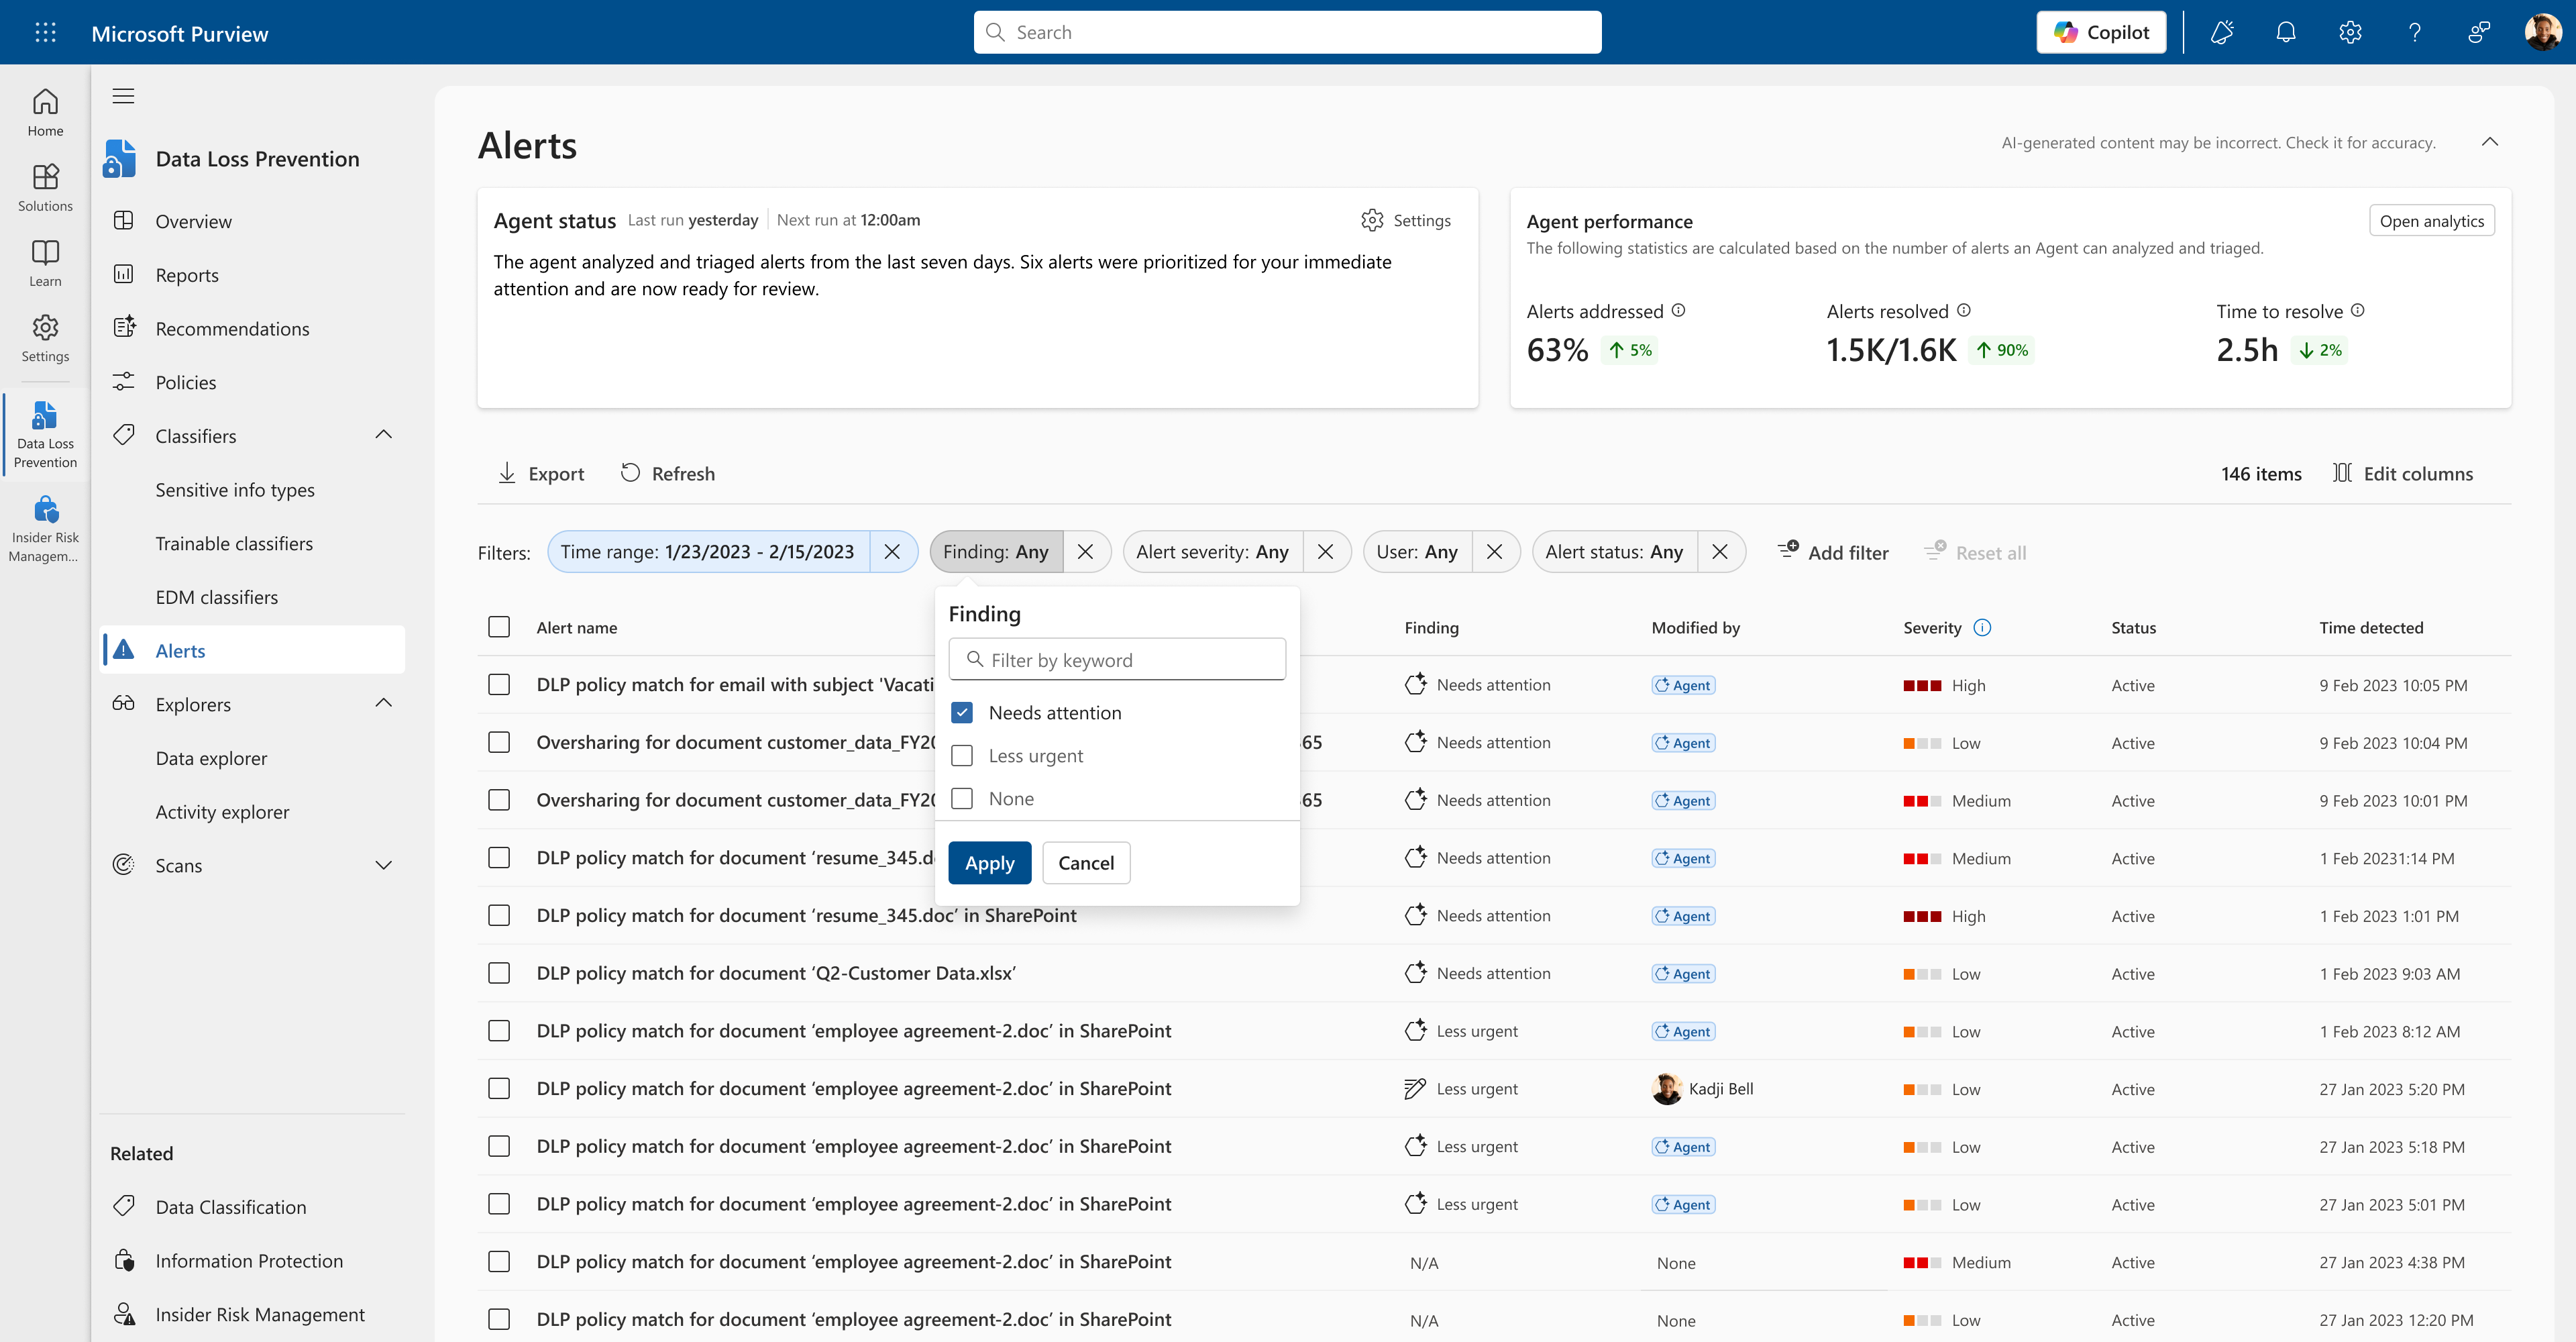This screenshot has height=1342, width=2576.
Task: Open the app launcher grid icon
Action: pyautogui.click(x=45, y=32)
